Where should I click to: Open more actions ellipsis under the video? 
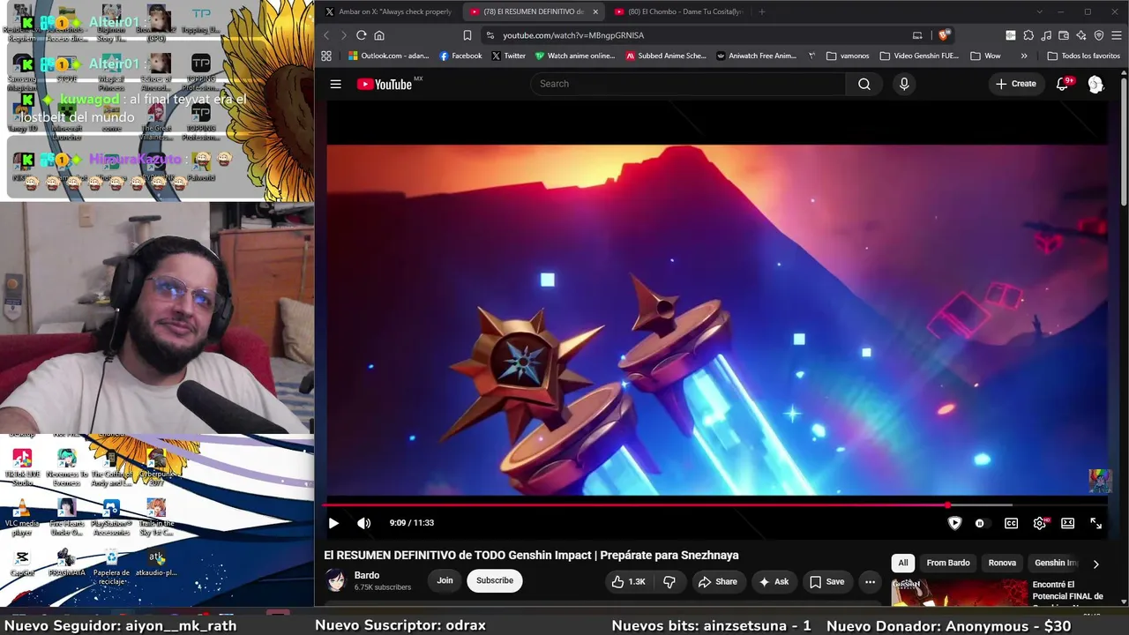[870, 581]
